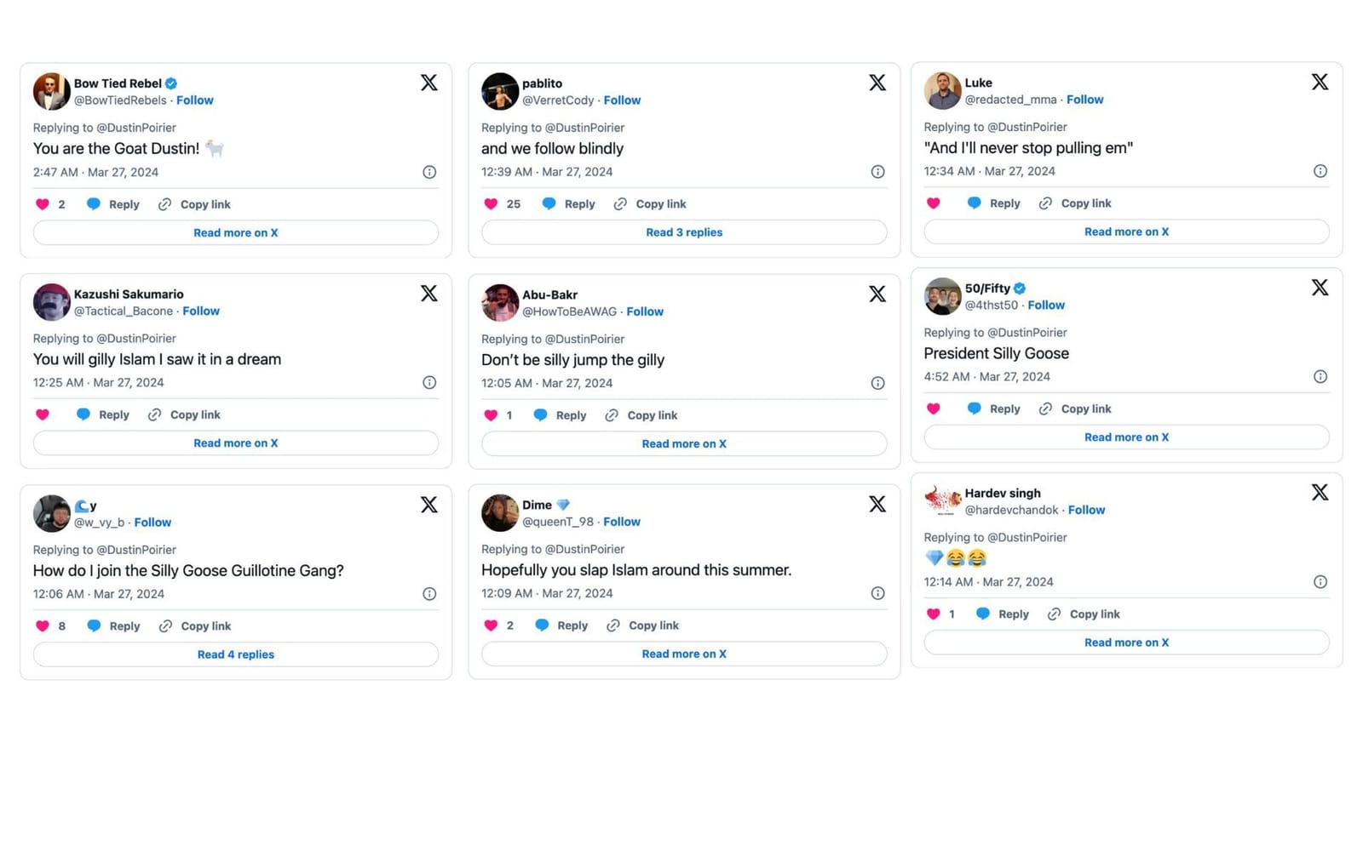The width and height of the screenshot is (1363, 851).
Task: Click copy link chain icon on Abu-Bakr's tweet
Action: [x=612, y=415]
